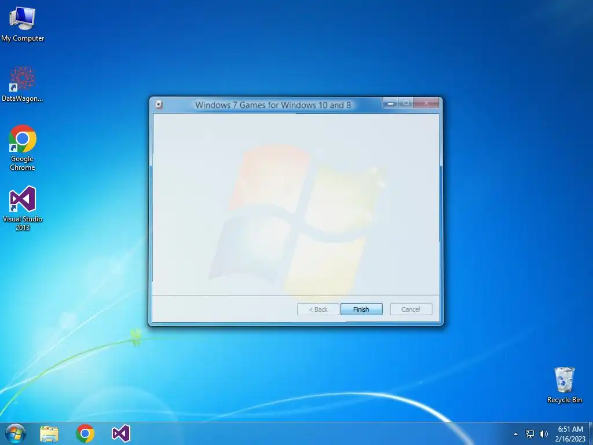
Task: Show hidden tray icons arrow
Action: pos(515,434)
